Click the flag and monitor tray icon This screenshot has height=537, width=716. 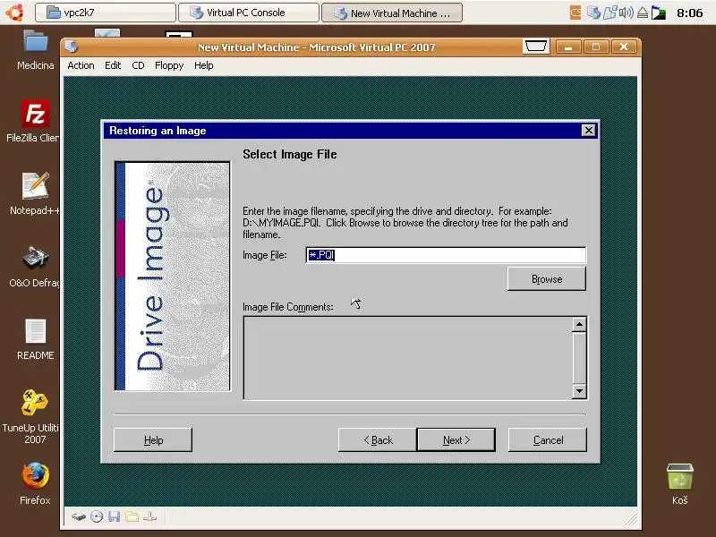pyautogui.click(x=659, y=13)
